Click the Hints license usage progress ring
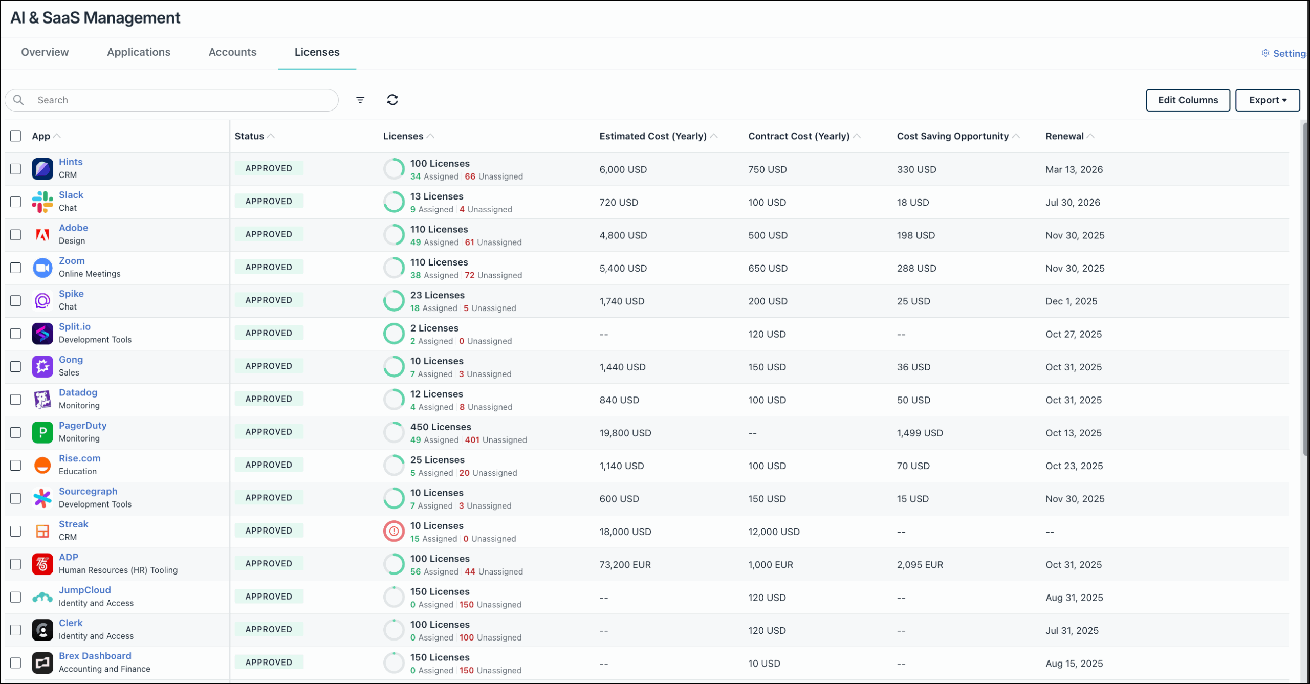The width and height of the screenshot is (1310, 684). tap(394, 169)
